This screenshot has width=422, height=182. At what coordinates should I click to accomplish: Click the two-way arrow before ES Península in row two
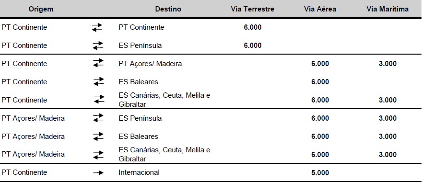98,45
